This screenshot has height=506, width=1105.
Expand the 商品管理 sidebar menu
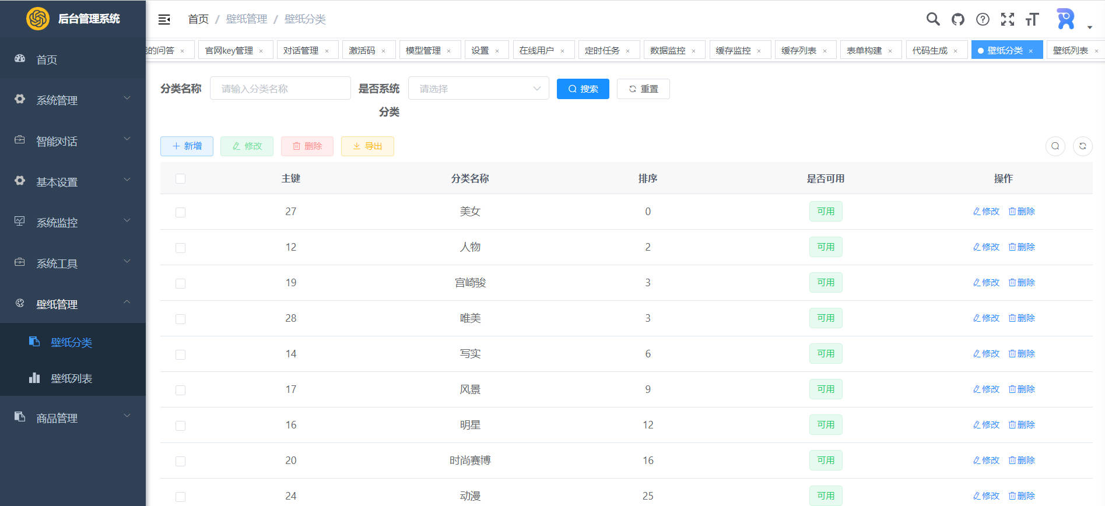point(73,418)
